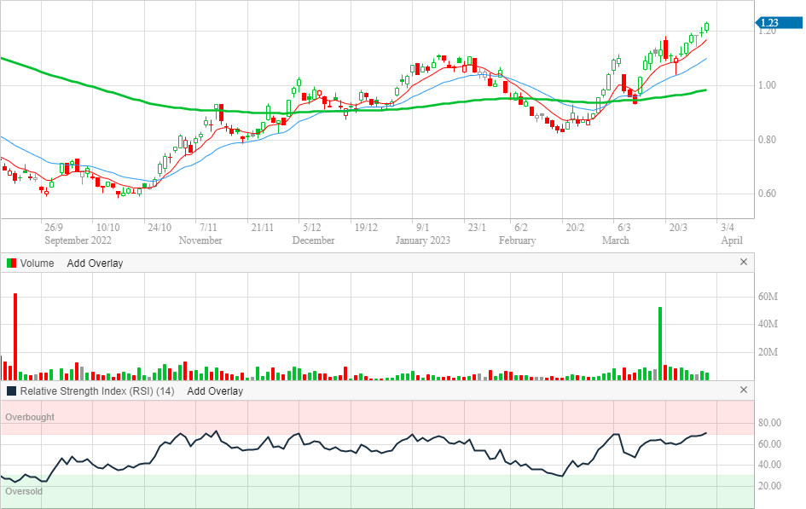Close the Relative Strength Index panel

pyautogui.click(x=743, y=390)
